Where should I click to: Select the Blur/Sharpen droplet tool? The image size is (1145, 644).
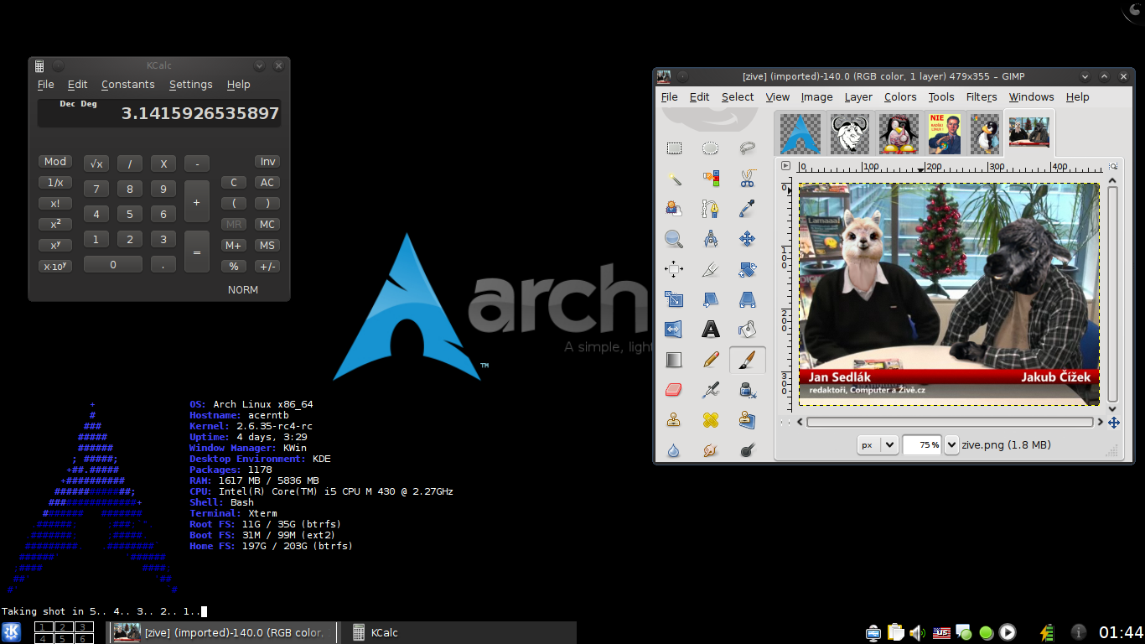point(674,450)
